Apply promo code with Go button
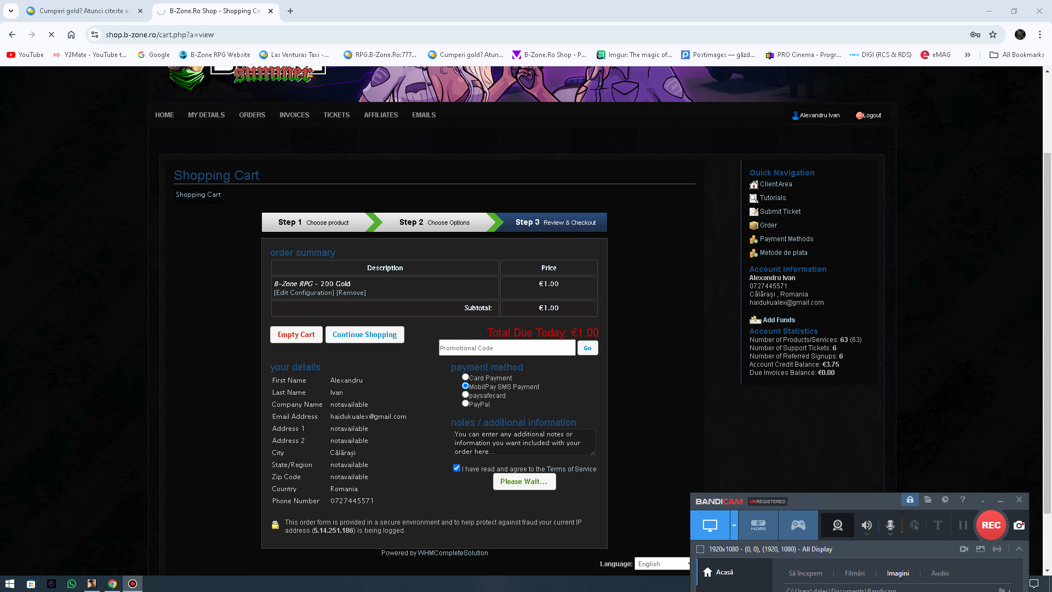1052x592 pixels. pos(587,348)
